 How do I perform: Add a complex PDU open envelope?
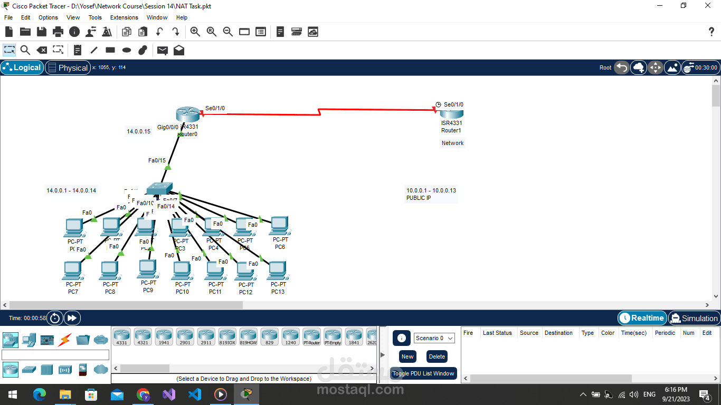[x=179, y=50]
